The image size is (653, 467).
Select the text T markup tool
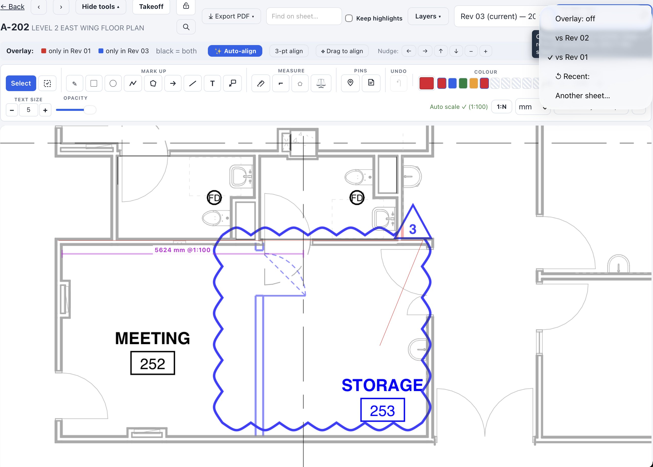212,83
